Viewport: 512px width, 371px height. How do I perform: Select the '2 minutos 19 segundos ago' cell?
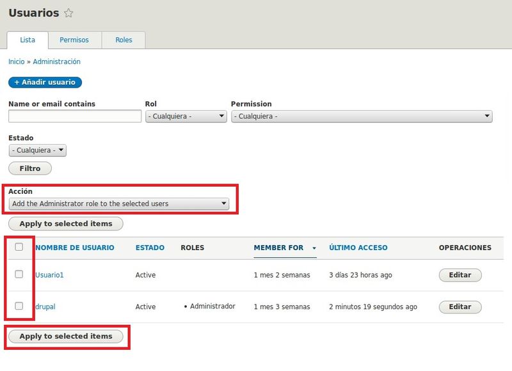[373, 307]
